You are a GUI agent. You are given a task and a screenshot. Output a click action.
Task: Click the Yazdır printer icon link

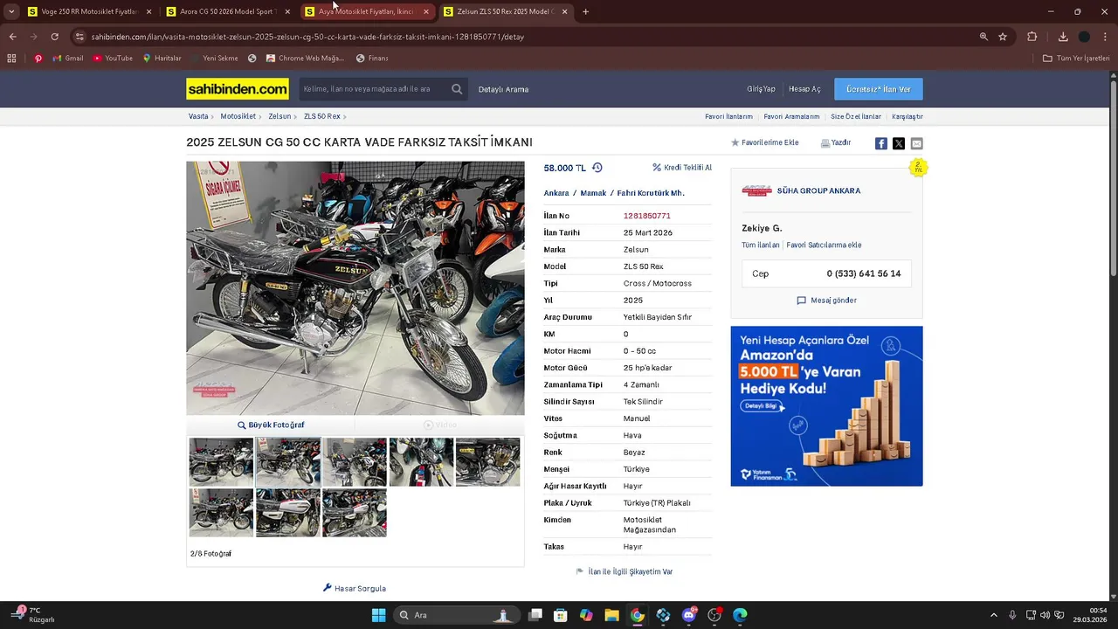click(x=836, y=142)
